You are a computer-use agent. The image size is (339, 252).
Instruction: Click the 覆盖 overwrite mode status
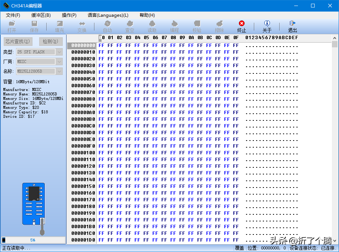click(x=239, y=248)
